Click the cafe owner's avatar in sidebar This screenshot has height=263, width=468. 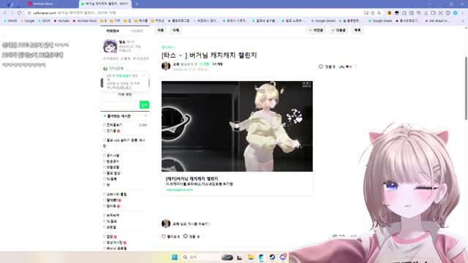click(x=110, y=46)
